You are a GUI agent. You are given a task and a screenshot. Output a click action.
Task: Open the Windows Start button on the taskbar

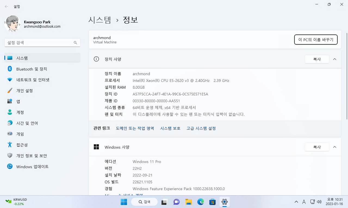(124, 202)
